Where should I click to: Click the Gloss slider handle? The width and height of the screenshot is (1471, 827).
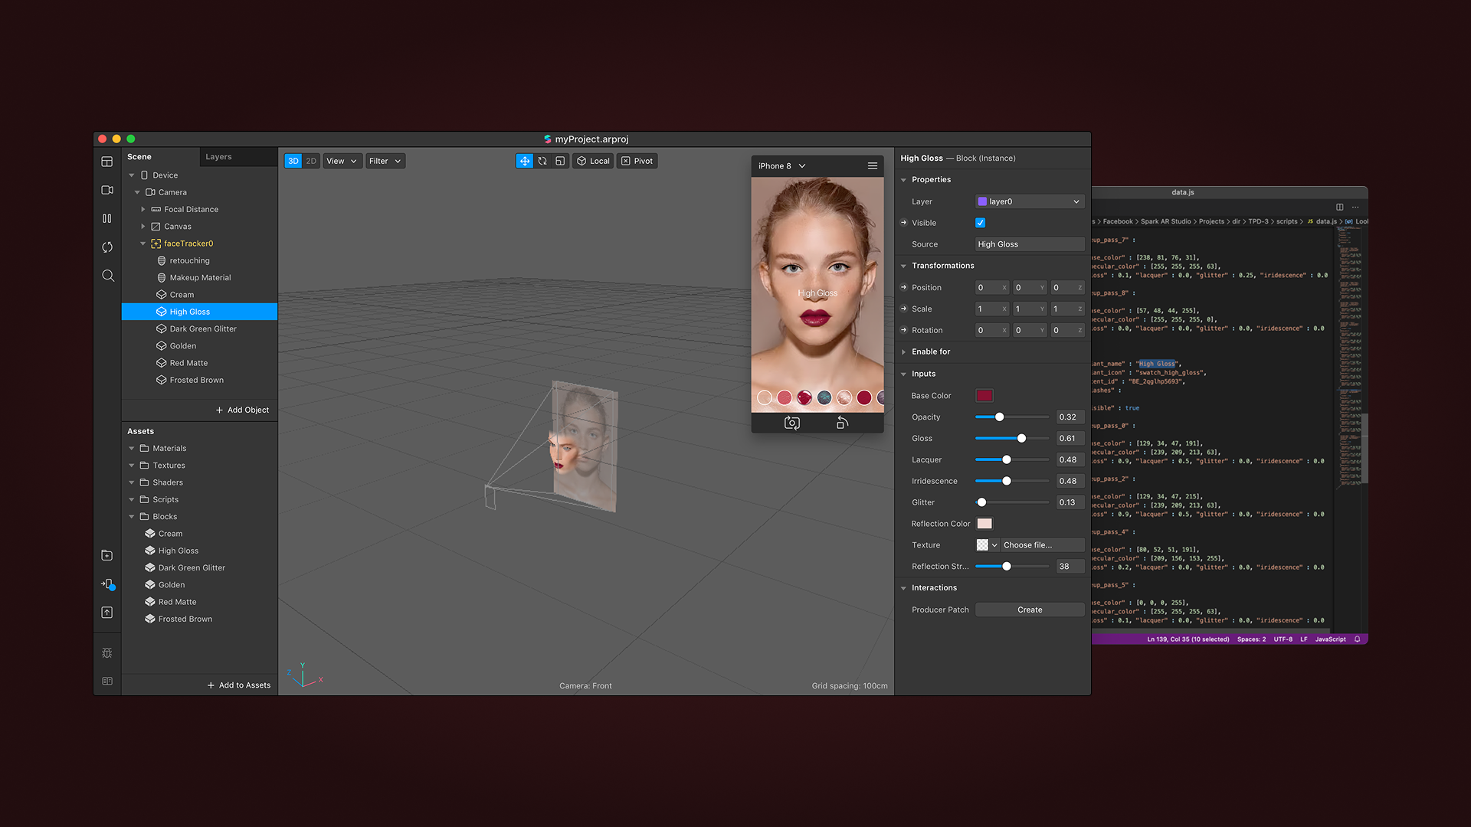point(1021,438)
